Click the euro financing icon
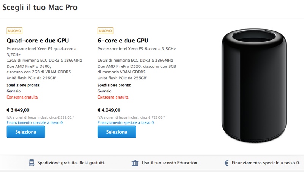This screenshot has width=304, height=172. point(226,163)
